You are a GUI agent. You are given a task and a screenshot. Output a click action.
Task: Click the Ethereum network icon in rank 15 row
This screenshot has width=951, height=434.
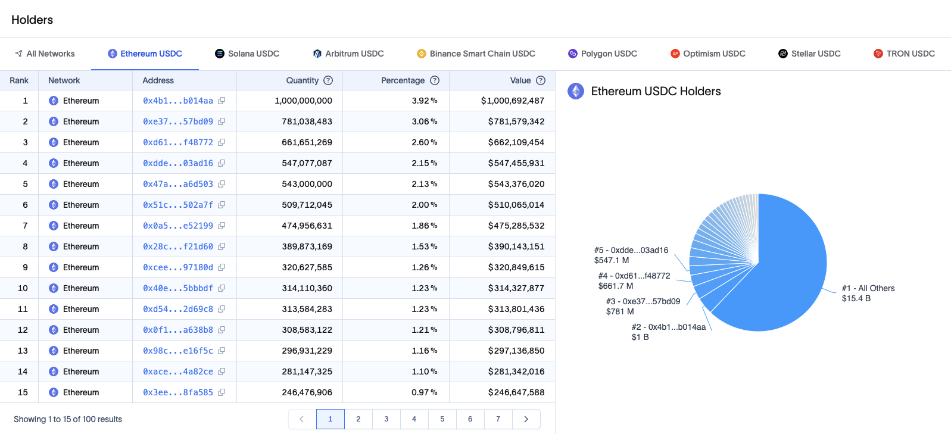click(x=54, y=392)
